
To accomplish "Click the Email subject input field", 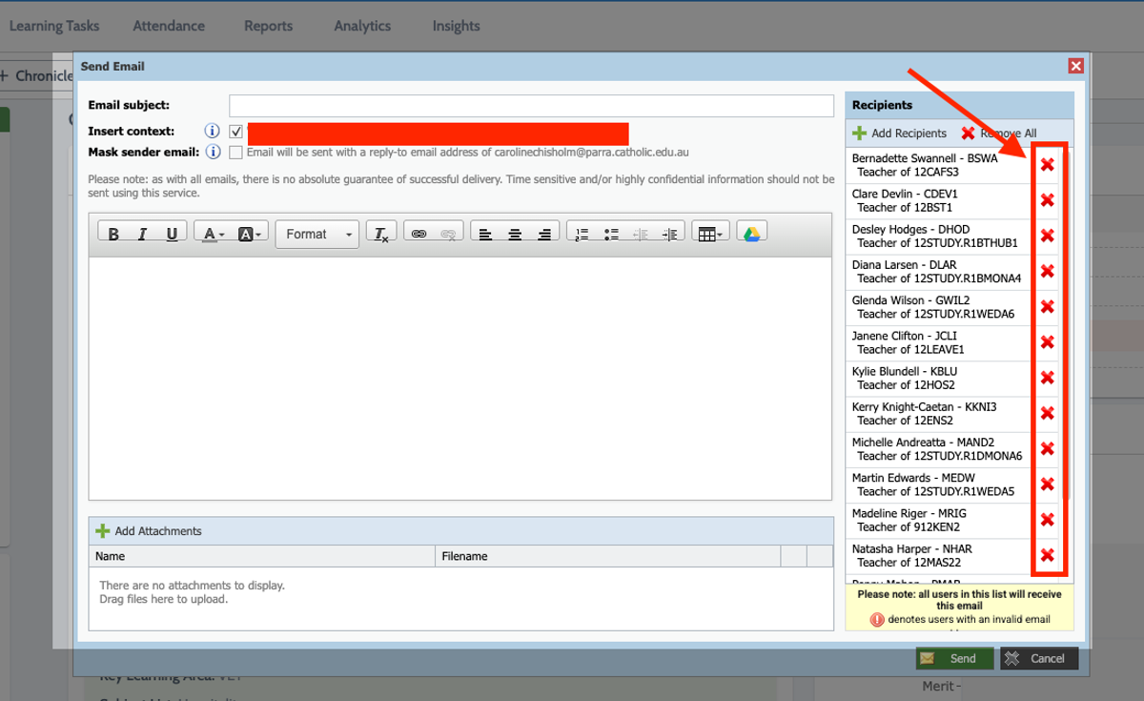I will click(531, 105).
